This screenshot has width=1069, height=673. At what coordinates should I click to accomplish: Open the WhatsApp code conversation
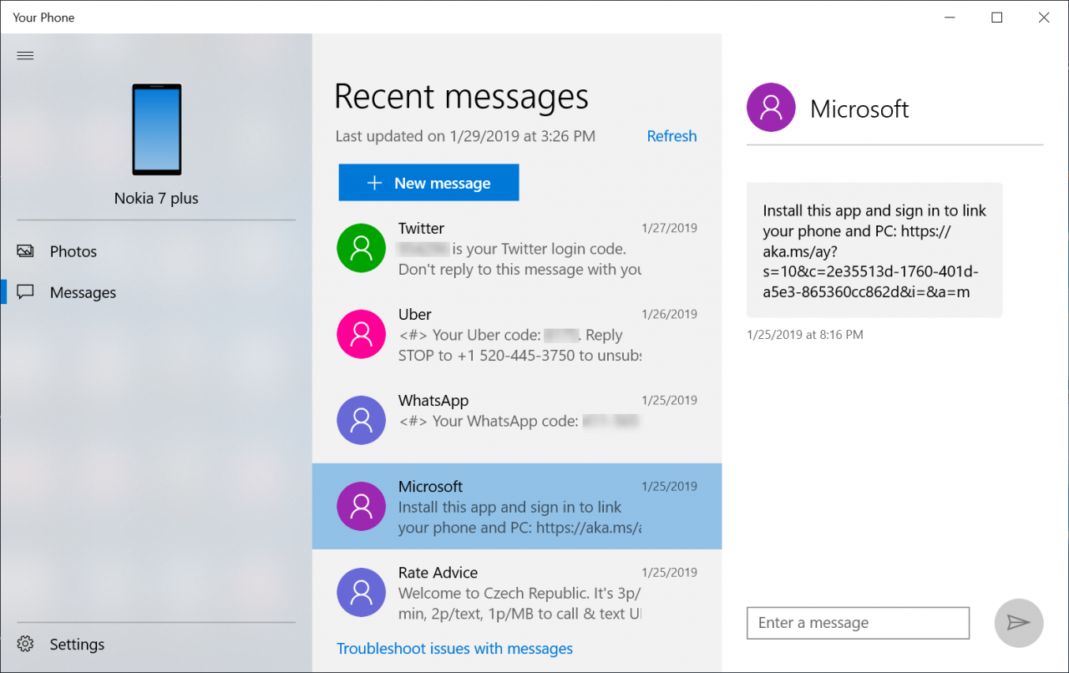coord(517,420)
